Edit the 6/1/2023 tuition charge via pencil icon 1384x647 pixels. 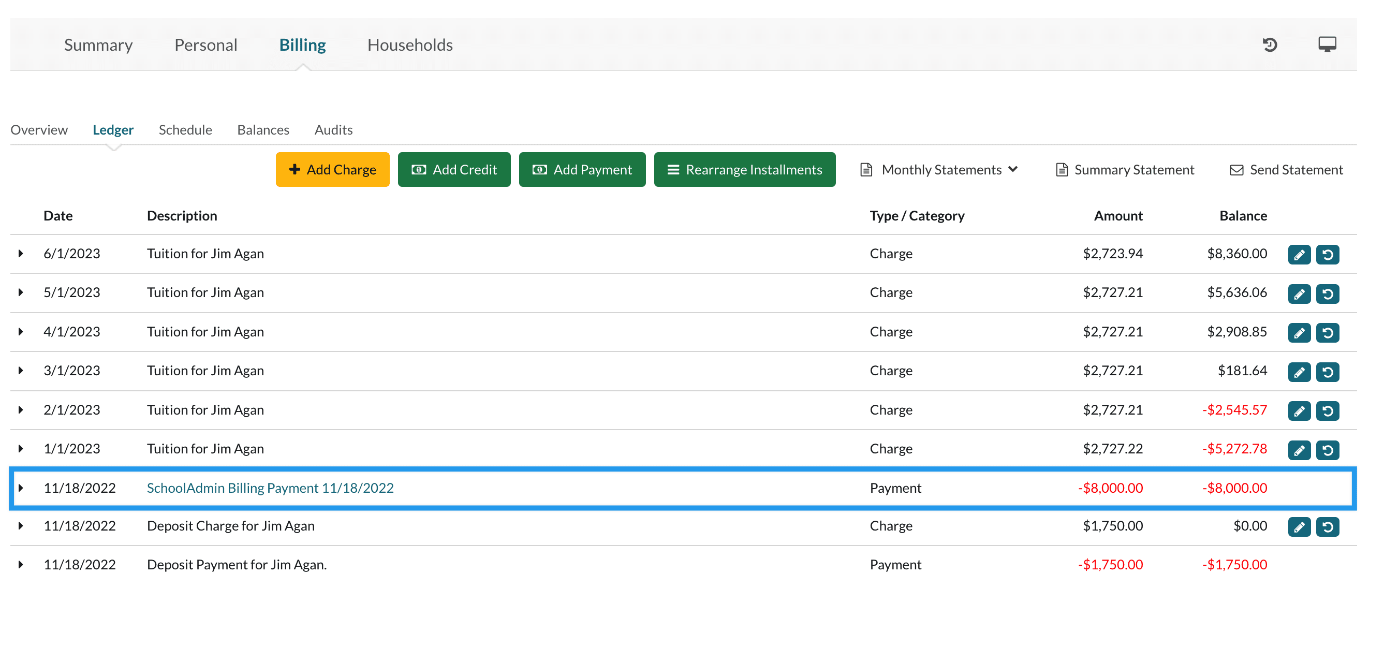tap(1299, 255)
